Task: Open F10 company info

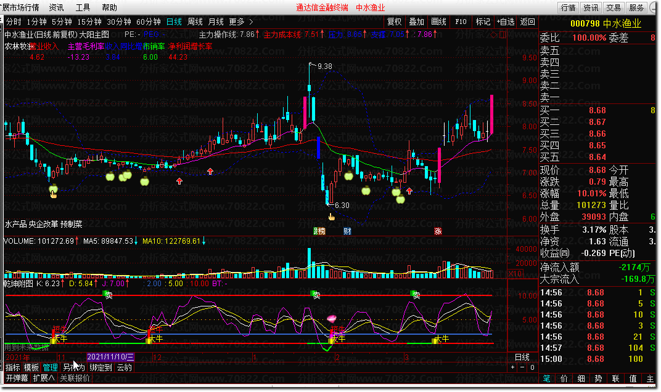Action: pyautogui.click(x=461, y=22)
